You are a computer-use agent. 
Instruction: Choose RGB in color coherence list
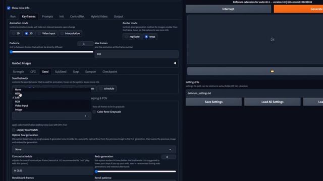(x=51, y=102)
